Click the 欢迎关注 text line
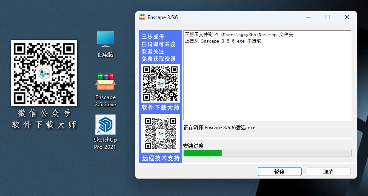 (153, 51)
